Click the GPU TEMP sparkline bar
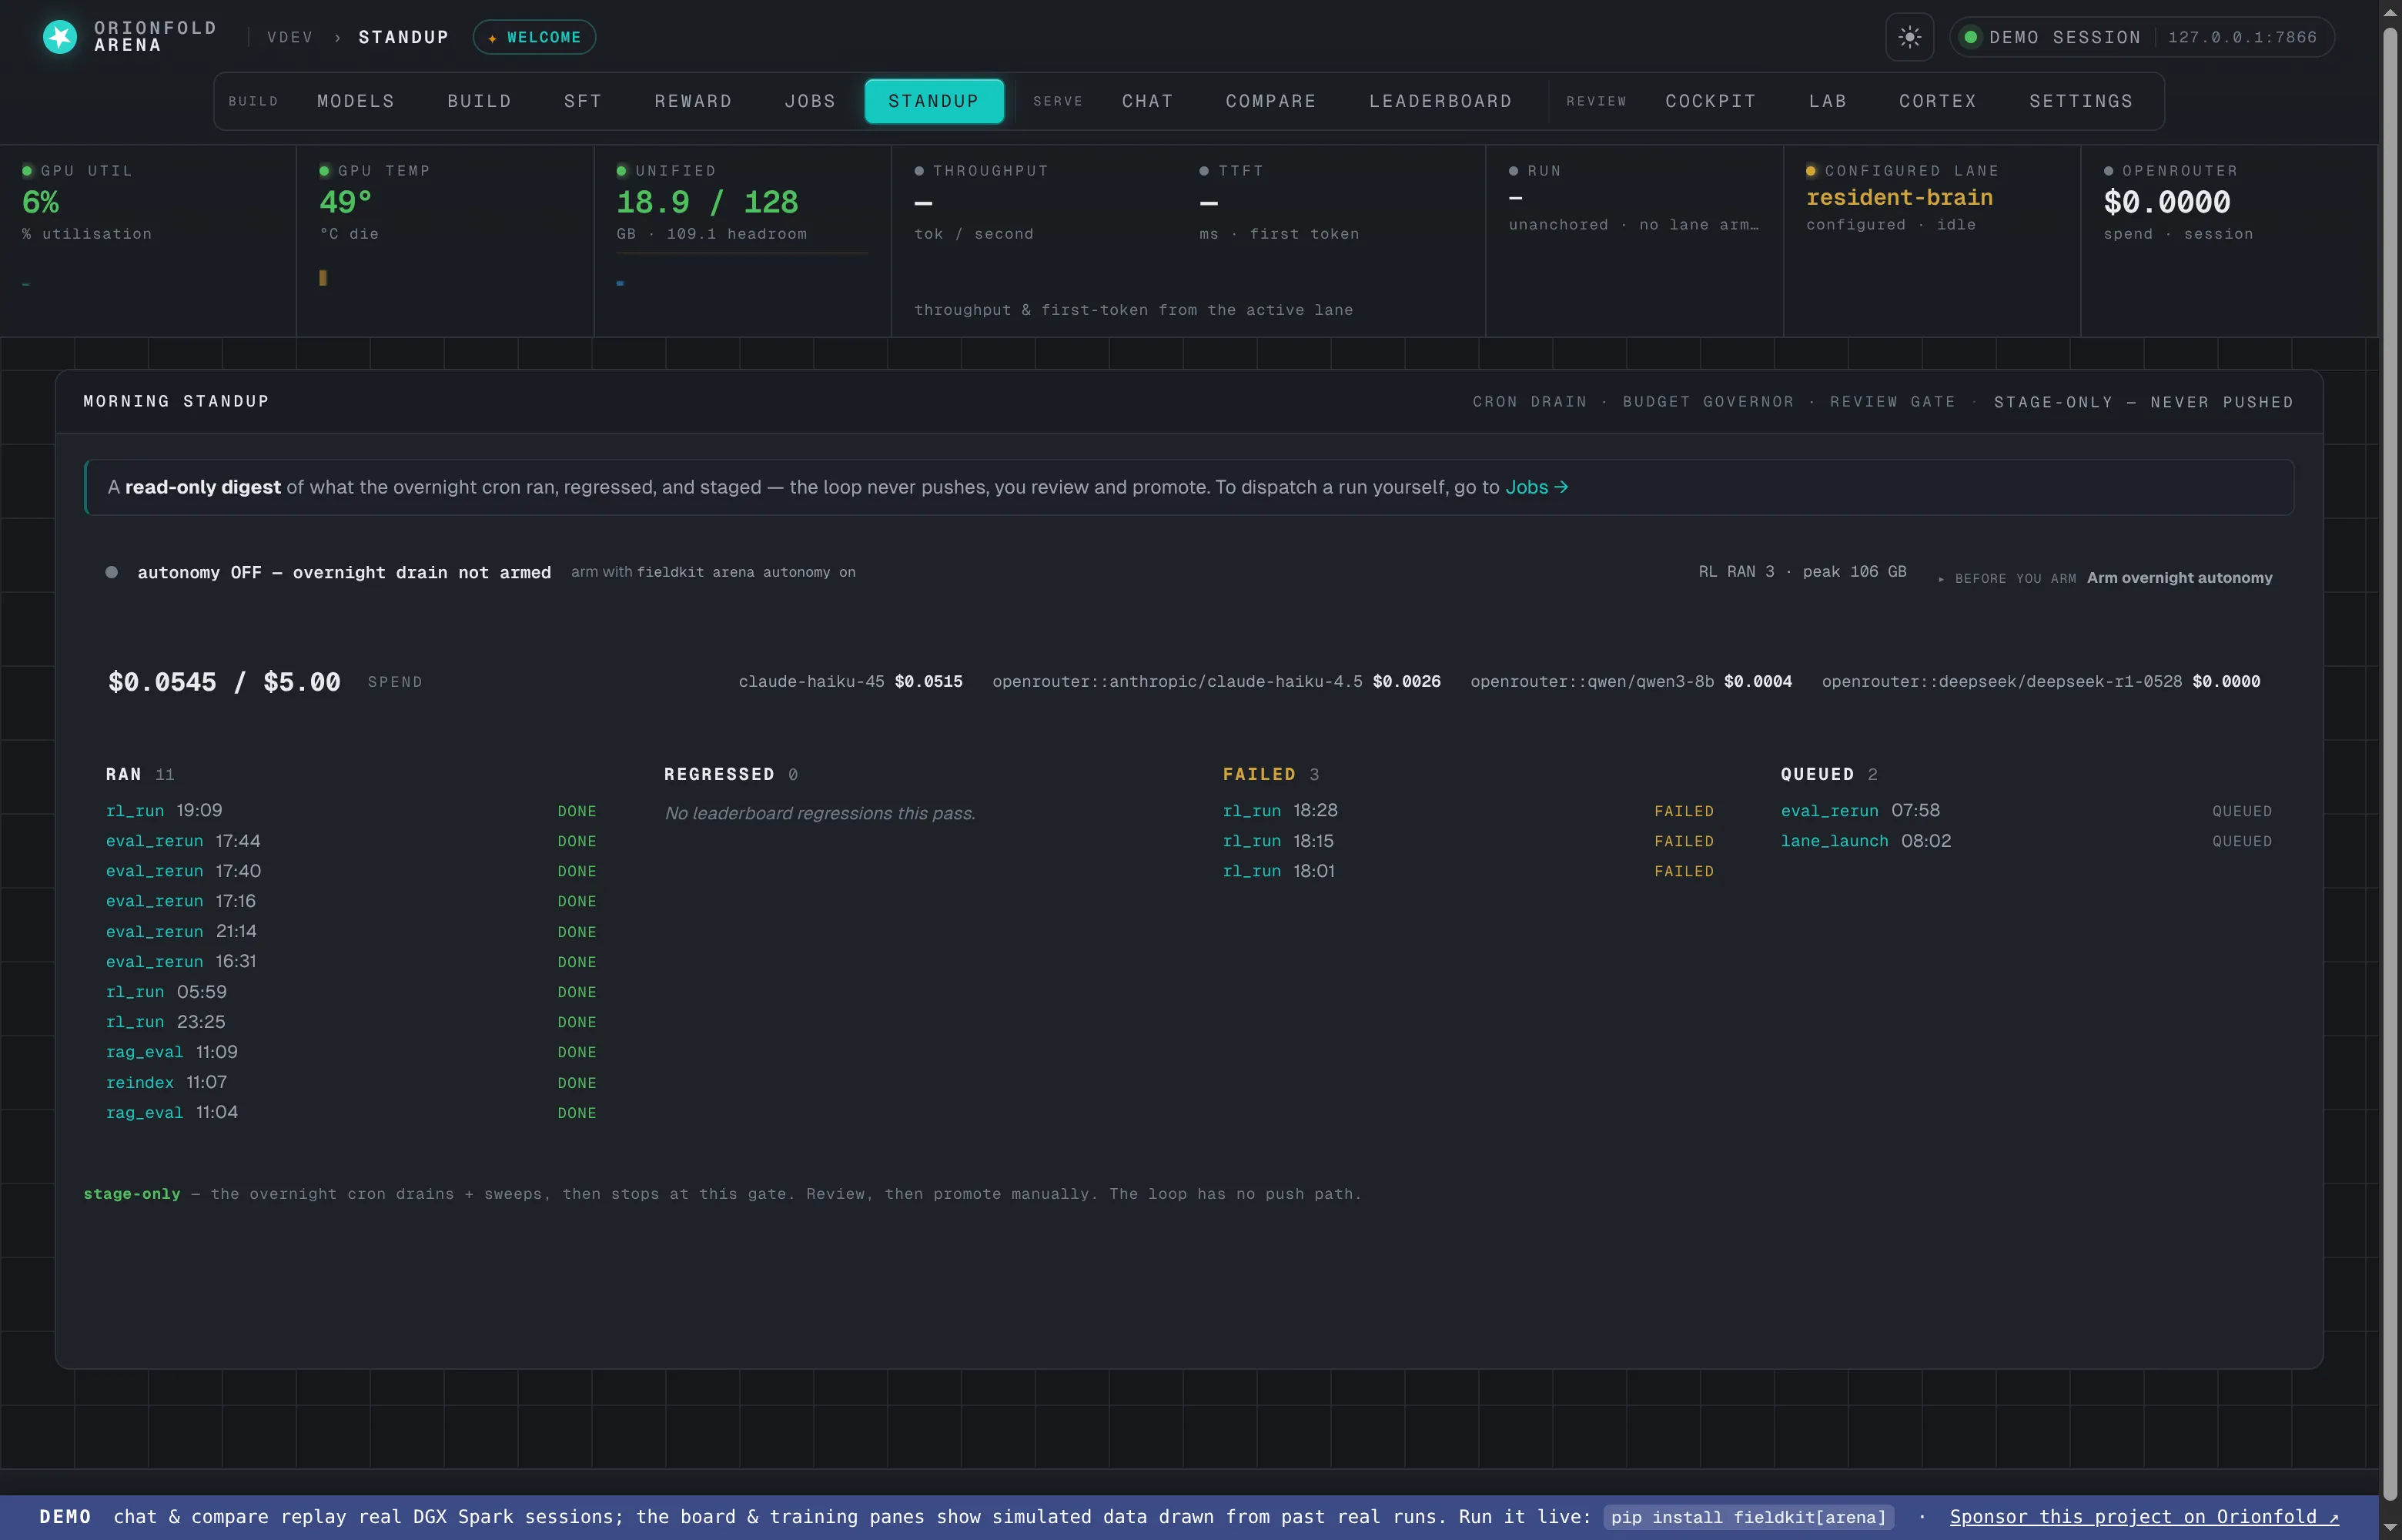This screenshot has height=1540, width=2402. pos(323,278)
